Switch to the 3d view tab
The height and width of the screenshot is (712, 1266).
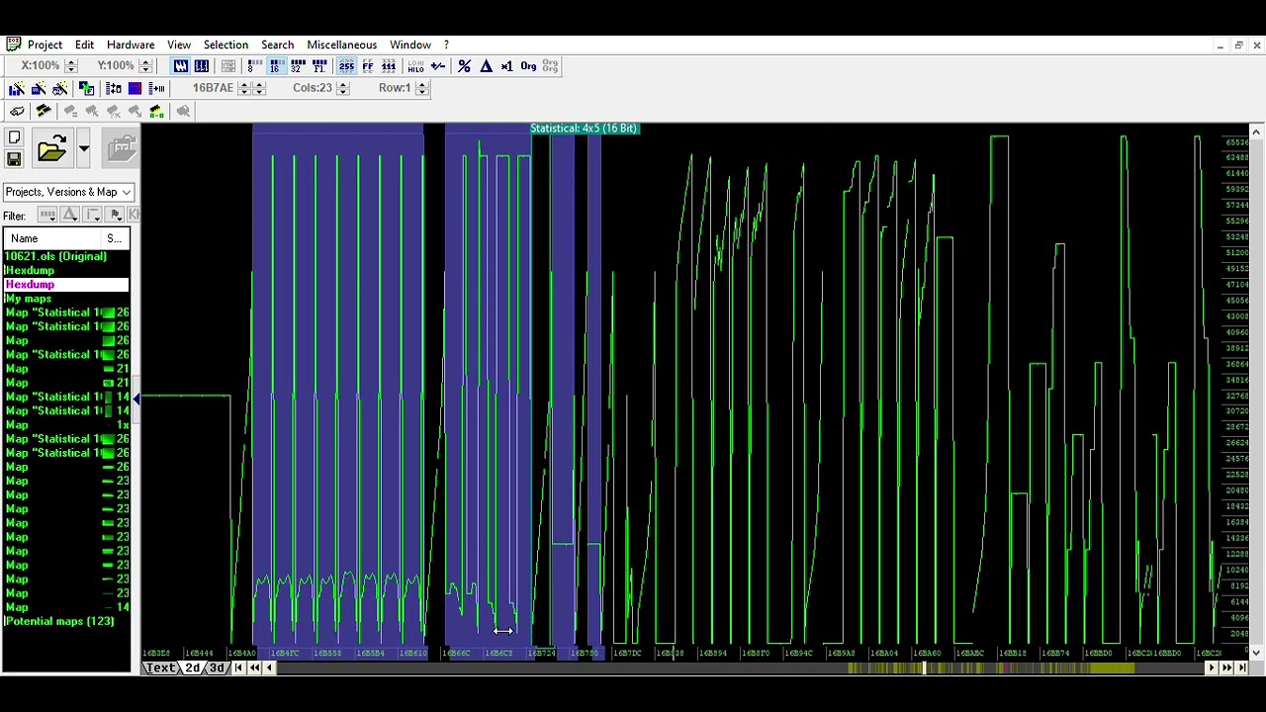[216, 668]
